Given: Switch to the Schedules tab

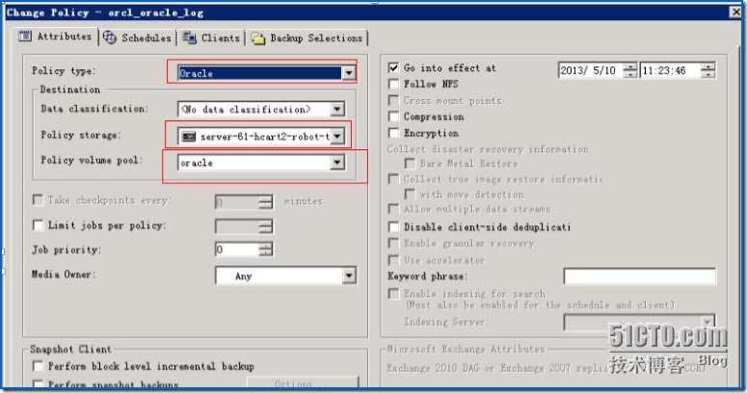Looking at the screenshot, I should click(137, 38).
